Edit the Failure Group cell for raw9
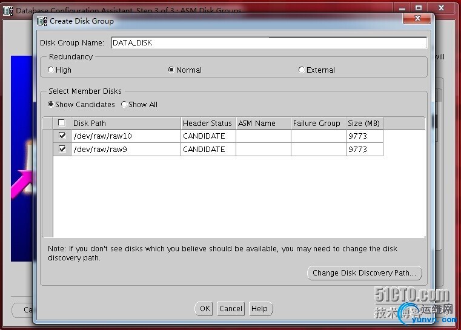The height and width of the screenshot is (330, 461). pos(319,150)
